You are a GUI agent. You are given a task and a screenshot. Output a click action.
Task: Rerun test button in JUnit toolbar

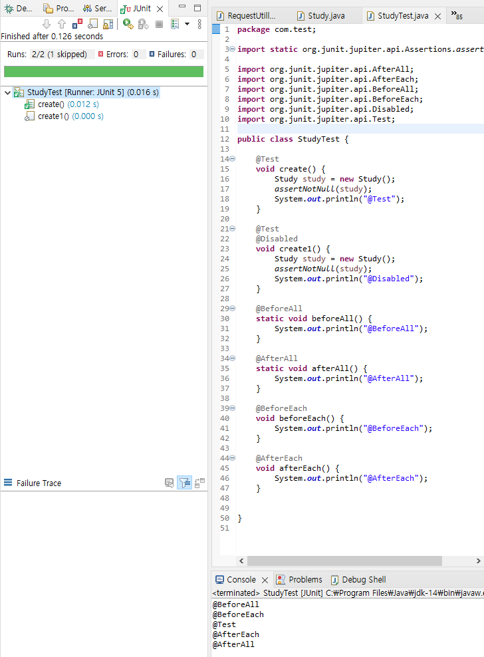tap(128, 25)
